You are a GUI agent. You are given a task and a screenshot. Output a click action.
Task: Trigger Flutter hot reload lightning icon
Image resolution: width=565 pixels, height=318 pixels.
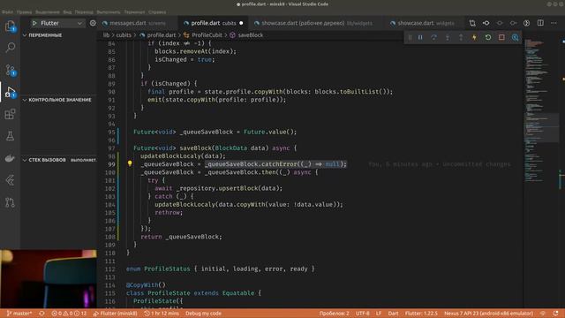point(474,37)
